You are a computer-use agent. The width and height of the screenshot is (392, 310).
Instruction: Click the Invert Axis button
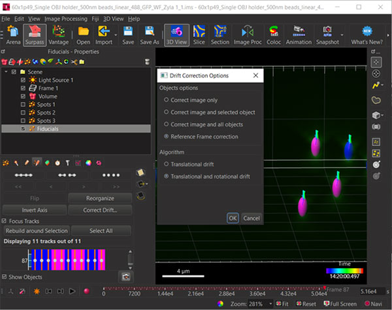pyautogui.click(x=35, y=210)
